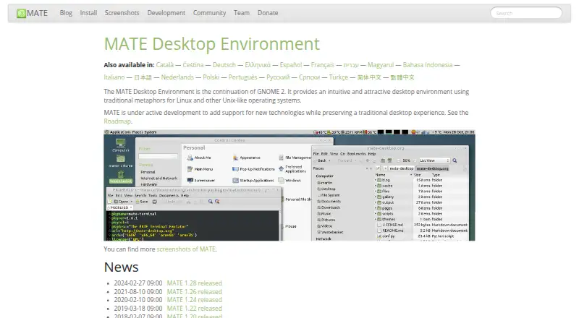Click the MATE Desktop Environment heading
The width and height of the screenshot is (579, 318).
click(212, 44)
